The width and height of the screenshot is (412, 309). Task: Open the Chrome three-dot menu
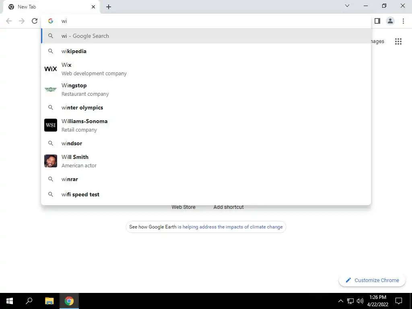(x=403, y=21)
